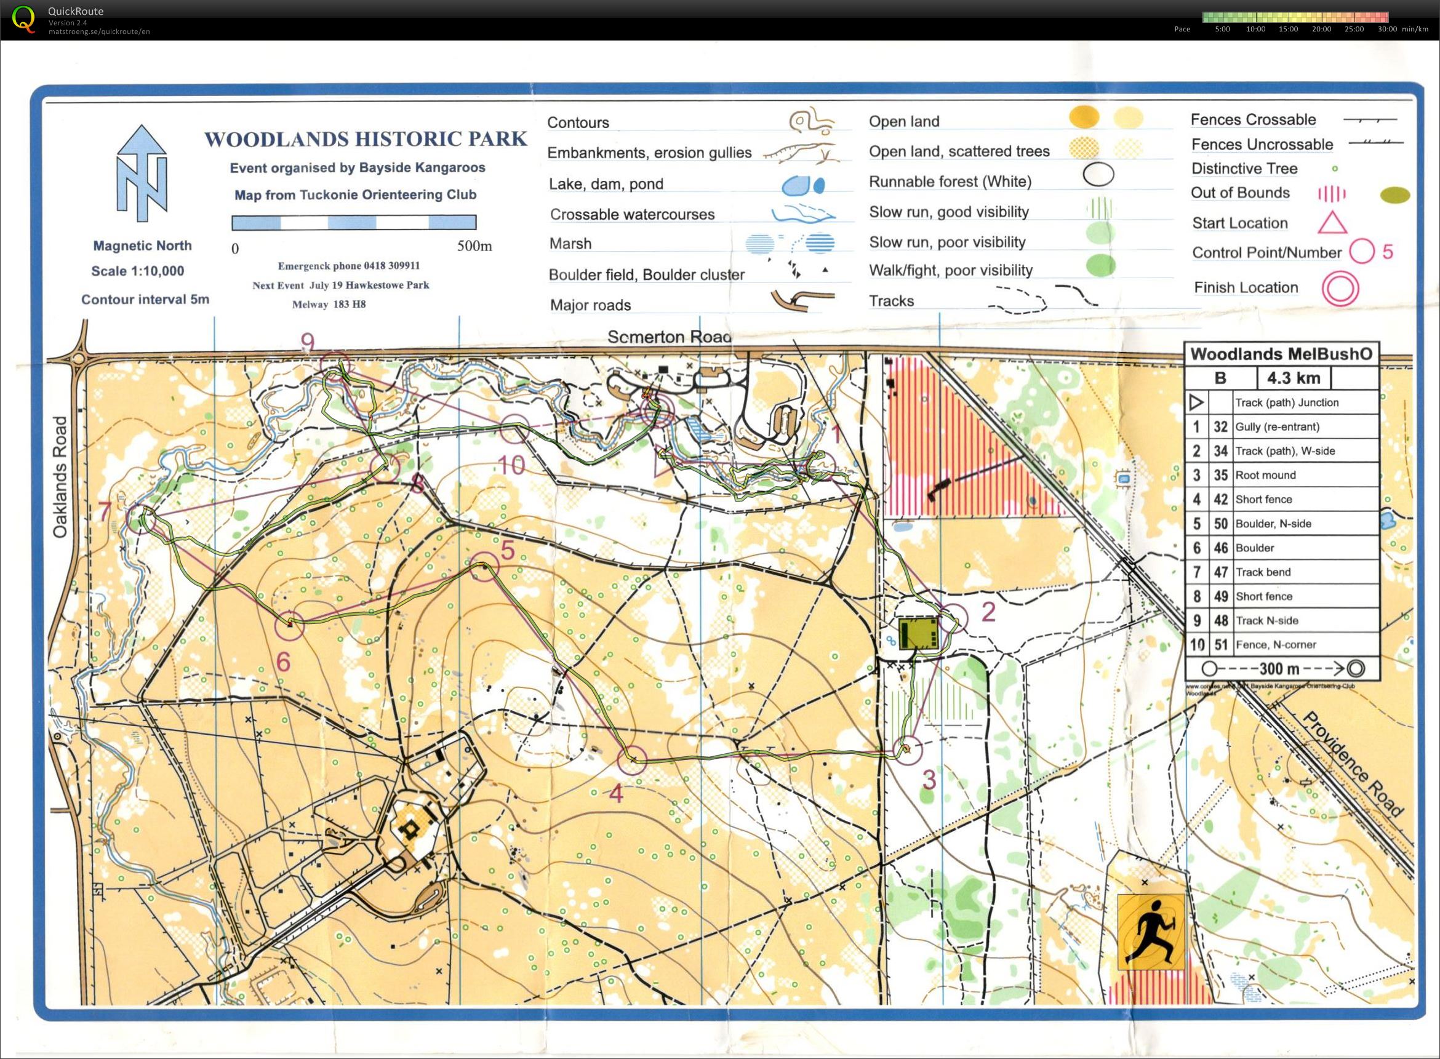Click the Out of Bounds hatched legend symbol
This screenshot has height=1059, width=1440.
[1332, 194]
